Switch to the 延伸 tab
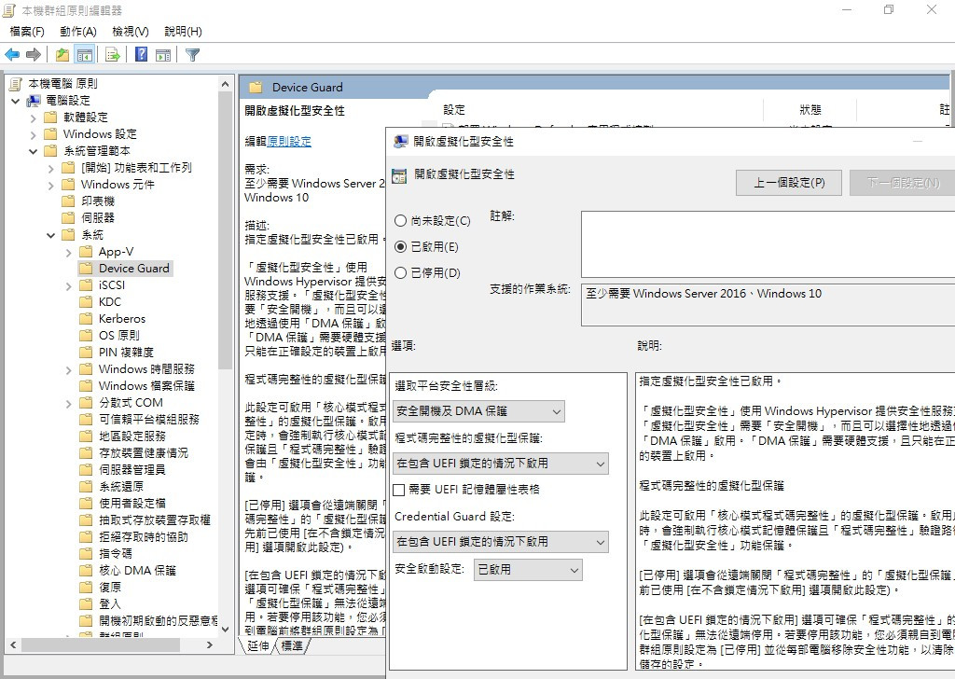 point(258,645)
